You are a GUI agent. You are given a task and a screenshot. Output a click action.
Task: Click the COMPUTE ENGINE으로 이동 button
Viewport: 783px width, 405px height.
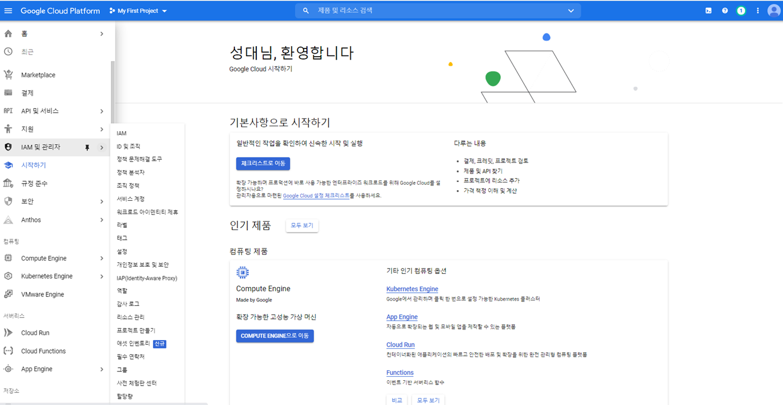coord(275,336)
